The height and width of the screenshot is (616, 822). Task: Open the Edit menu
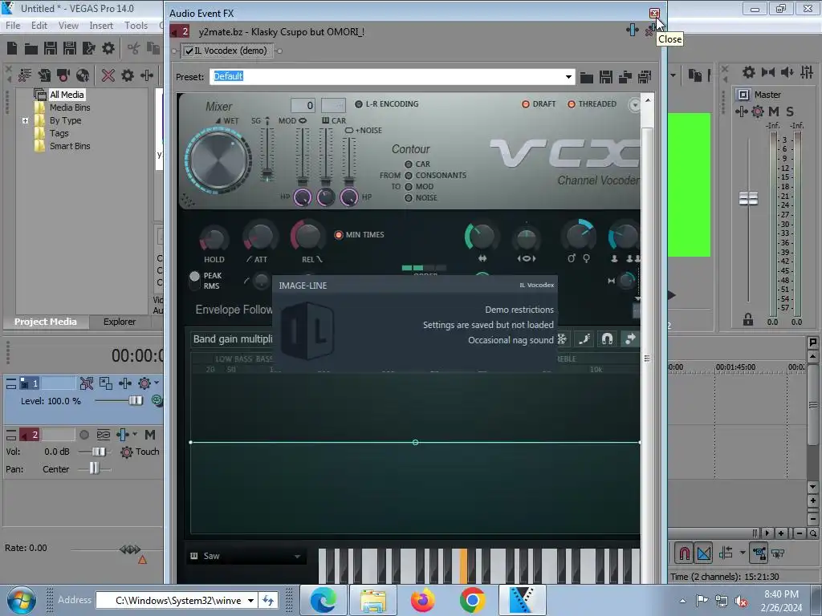(39, 25)
